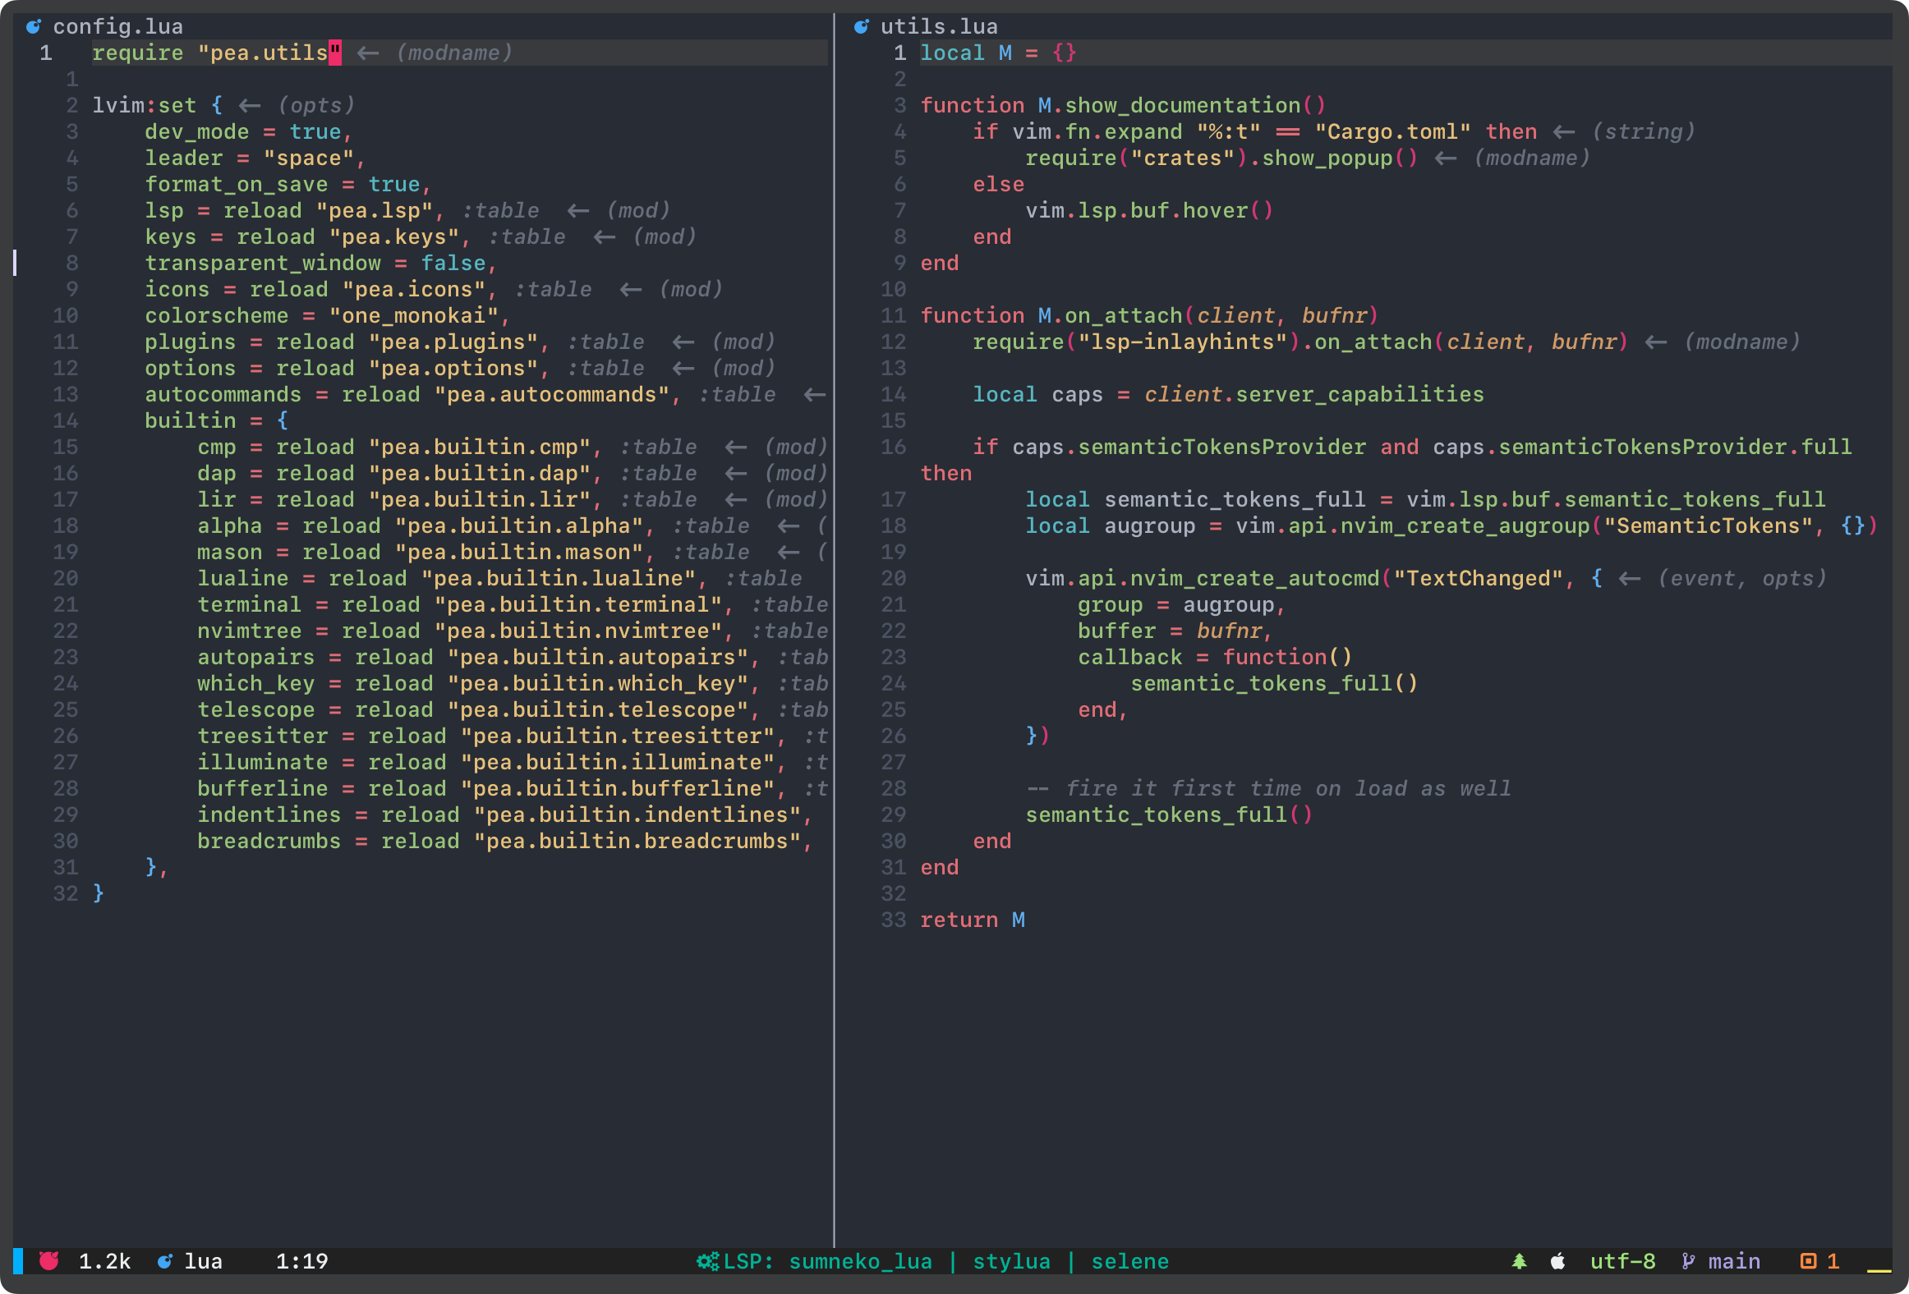Click the lua filetype icon in status bar
1909x1294 pixels.
tap(165, 1261)
